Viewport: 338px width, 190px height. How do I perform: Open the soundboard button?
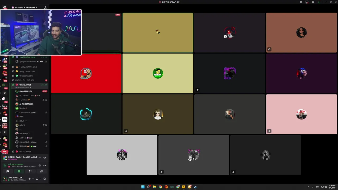(41, 171)
